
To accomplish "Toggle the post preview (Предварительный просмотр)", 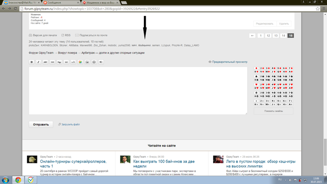I will pos(228,62).
